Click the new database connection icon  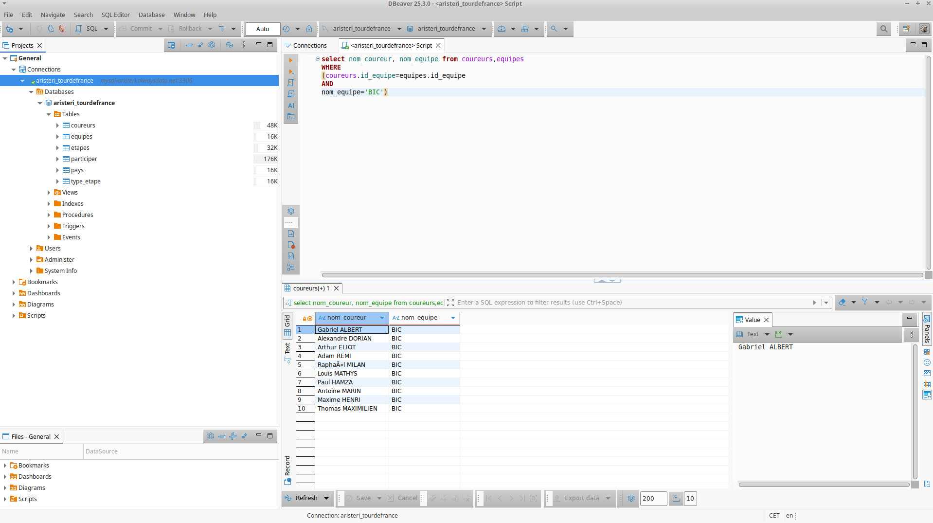pyautogui.click(x=10, y=29)
